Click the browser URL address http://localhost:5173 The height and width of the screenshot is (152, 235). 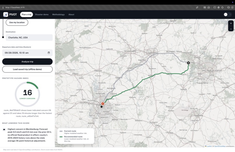(15, 7)
